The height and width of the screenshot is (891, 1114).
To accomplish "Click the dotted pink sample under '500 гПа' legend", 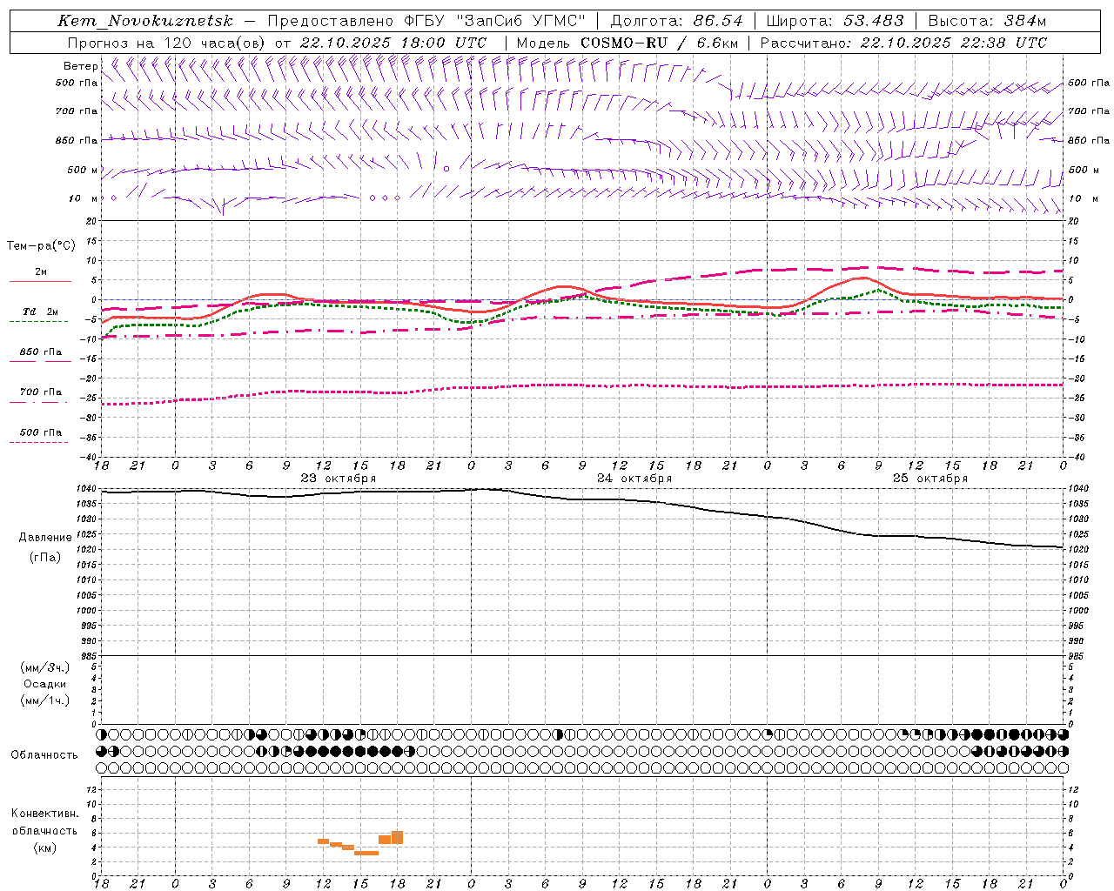I will point(40,442).
